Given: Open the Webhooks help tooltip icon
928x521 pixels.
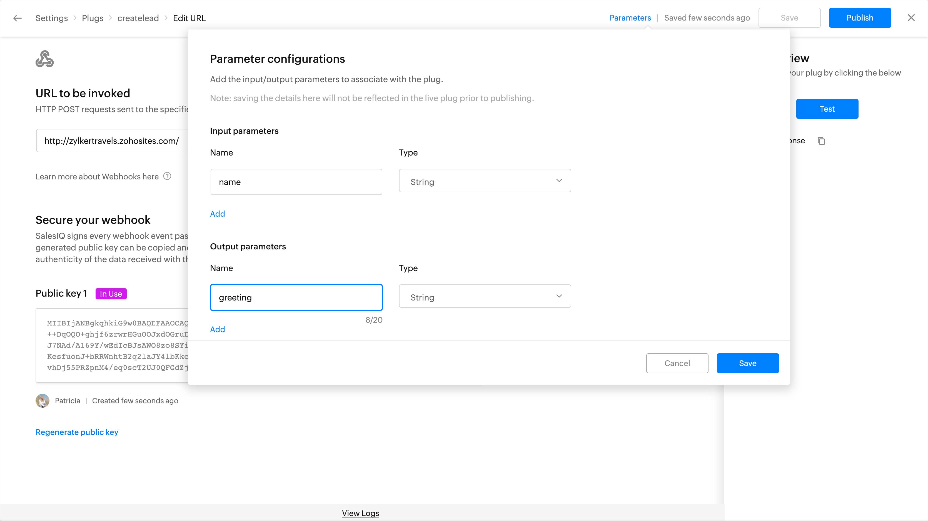Looking at the screenshot, I should [167, 176].
